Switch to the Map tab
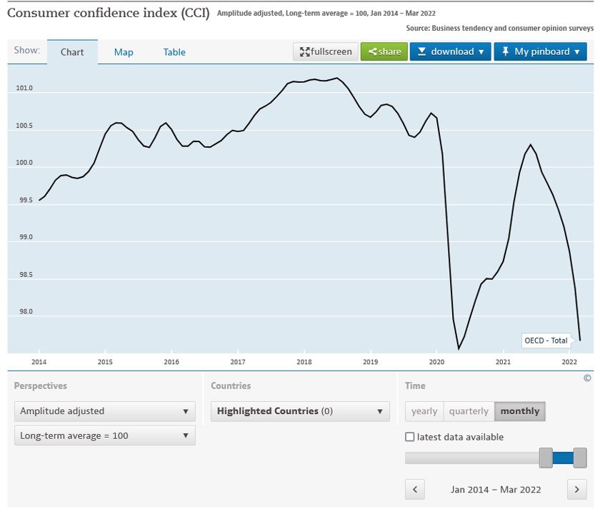 pos(124,52)
